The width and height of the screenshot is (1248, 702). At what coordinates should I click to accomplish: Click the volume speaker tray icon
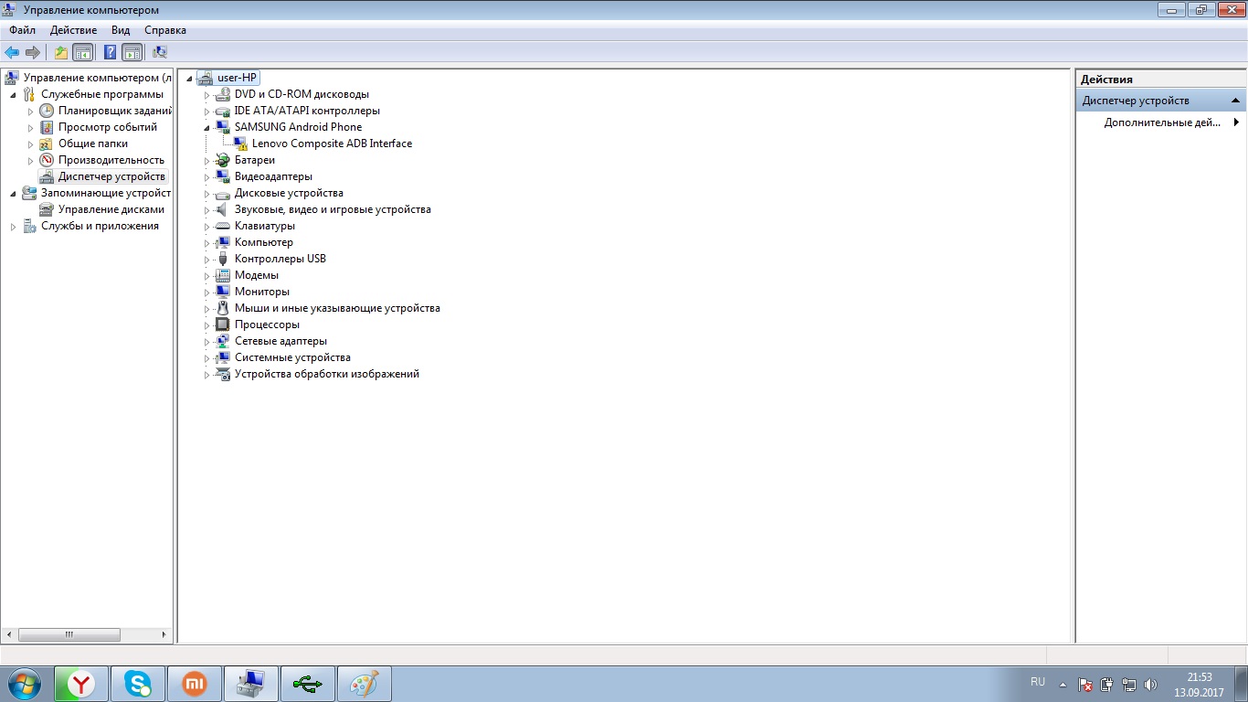coord(1150,684)
